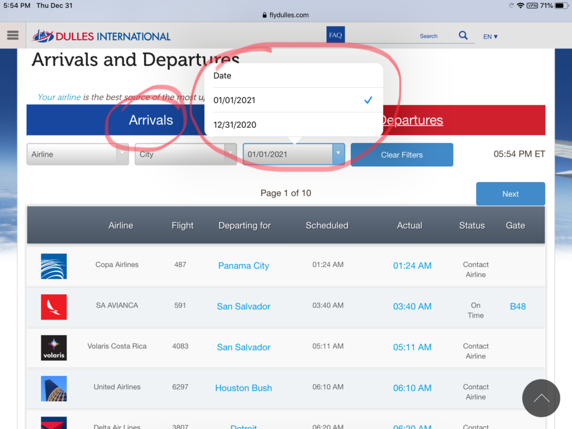Click the magnifying glass search icon
Image resolution: width=572 pixels, height=429 pixels.
pos(463,35)
